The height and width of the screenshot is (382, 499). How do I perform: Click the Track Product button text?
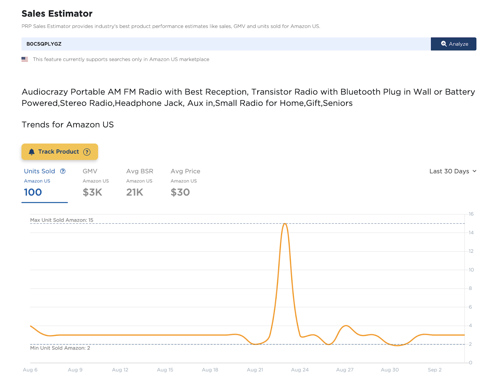[x=59, y=152]
